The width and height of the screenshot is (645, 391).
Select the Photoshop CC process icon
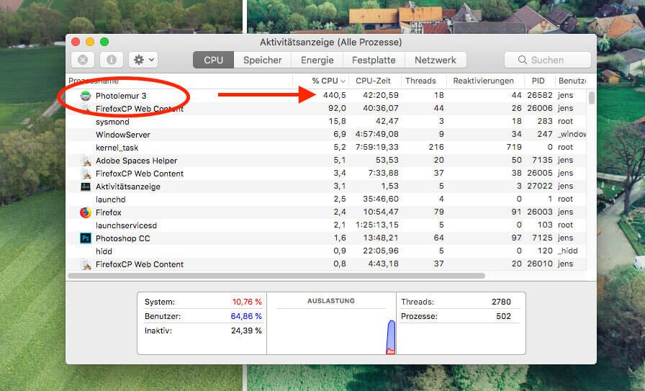click(86, 238)
